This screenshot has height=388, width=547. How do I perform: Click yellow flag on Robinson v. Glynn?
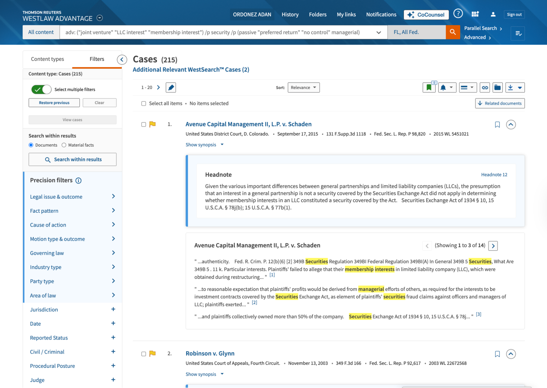pyautogui.click(x=152, y=354)
